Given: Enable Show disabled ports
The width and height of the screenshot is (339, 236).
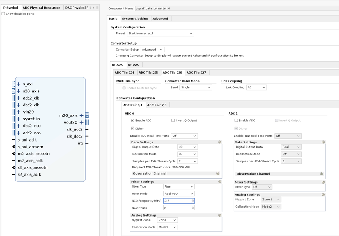Looking at the screenshot, I should (x=3, y=13).
